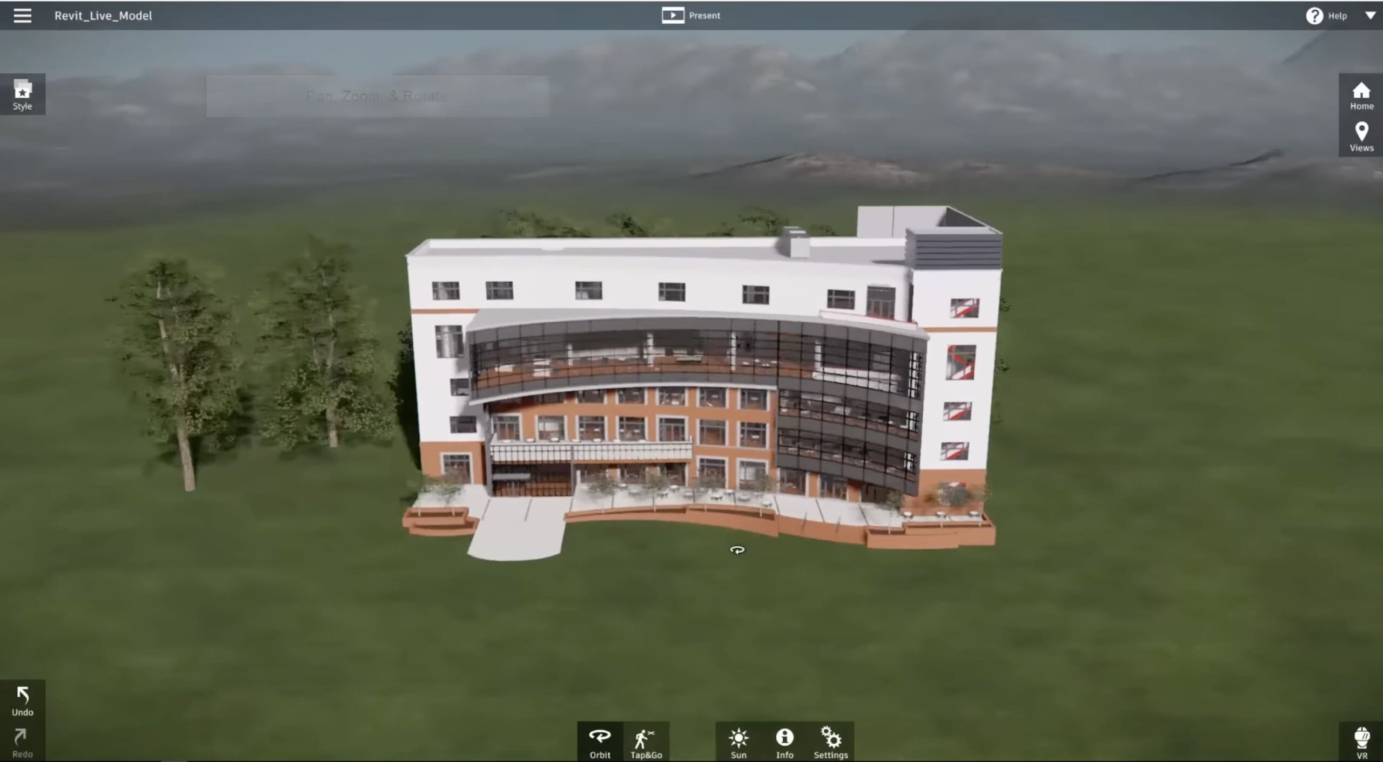Click the Revit Live Model title bar
This screenshot has height=762, width=1383.
(103, 14)
